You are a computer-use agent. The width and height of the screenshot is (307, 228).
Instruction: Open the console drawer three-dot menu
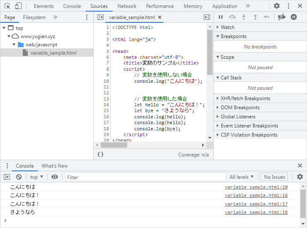(x=7, y=166)
